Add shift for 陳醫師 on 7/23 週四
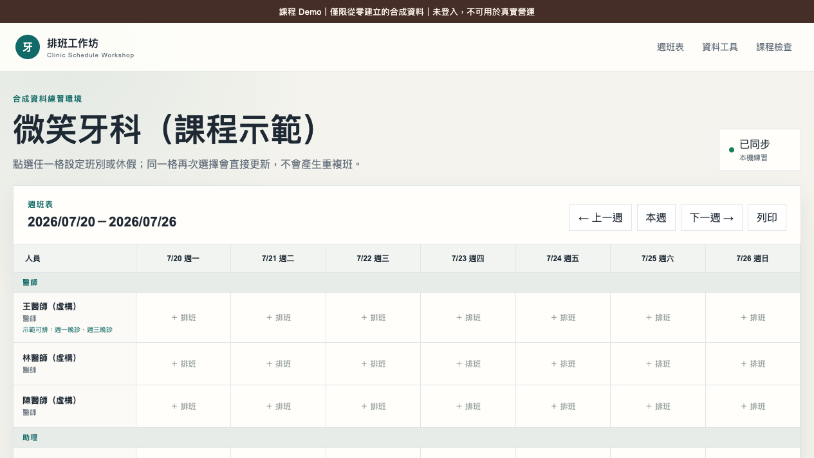The height and width of the screenshot is (458, 814). pyautogui.click(x=468, y=407)
